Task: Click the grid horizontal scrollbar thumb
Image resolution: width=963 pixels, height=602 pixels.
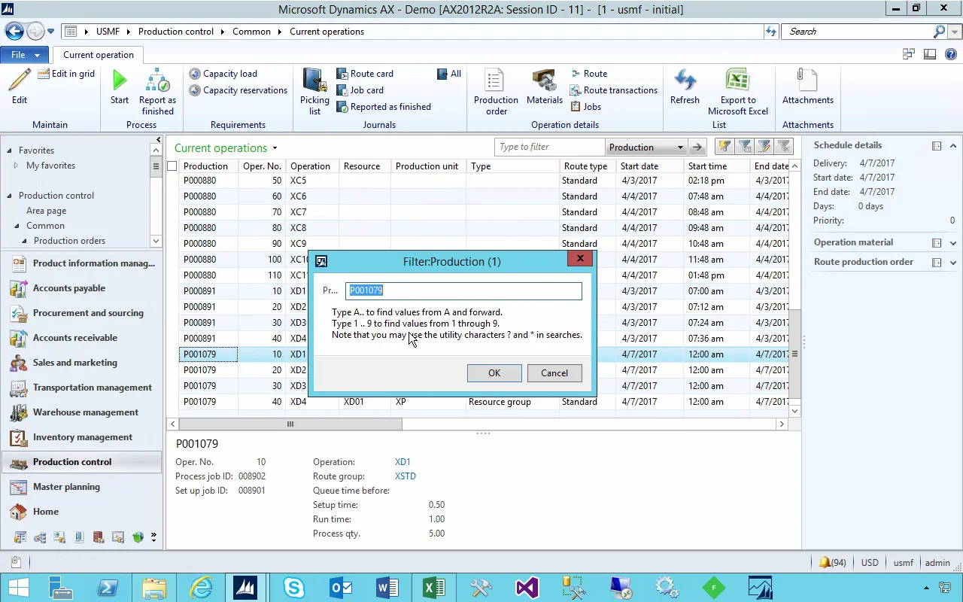Action: 290,424
